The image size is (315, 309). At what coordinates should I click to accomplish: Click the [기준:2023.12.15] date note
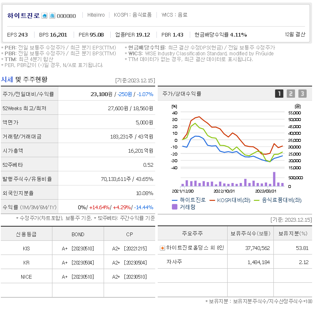(x=135, y=81)
